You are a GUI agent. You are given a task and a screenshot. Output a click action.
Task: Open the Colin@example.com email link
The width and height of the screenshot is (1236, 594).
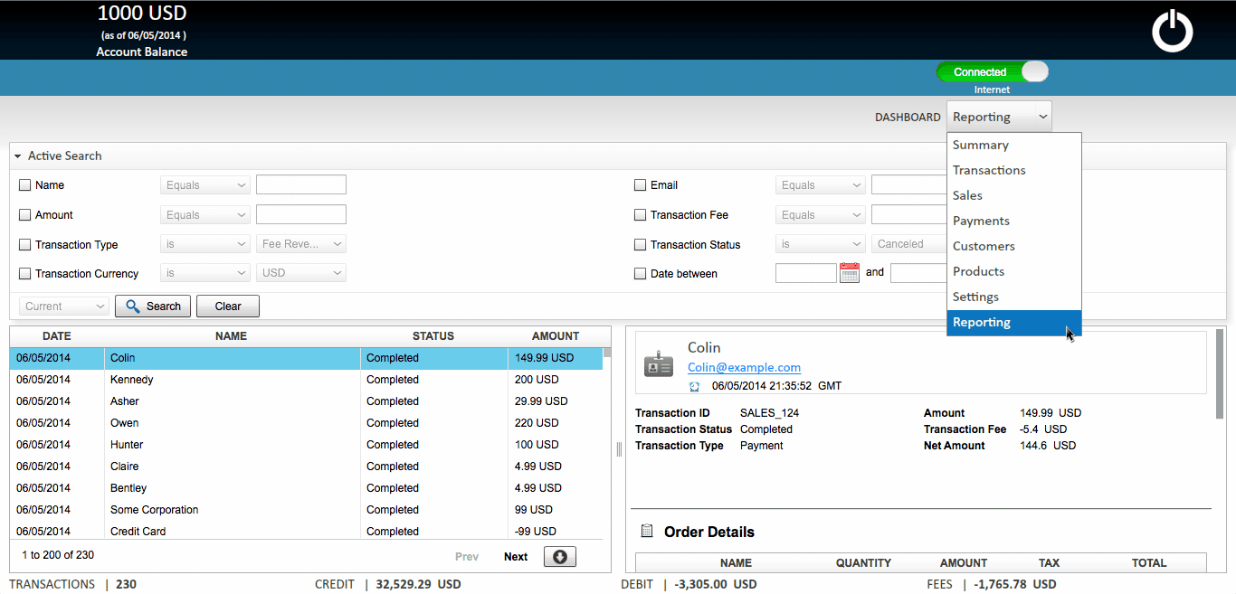point(744,367)
